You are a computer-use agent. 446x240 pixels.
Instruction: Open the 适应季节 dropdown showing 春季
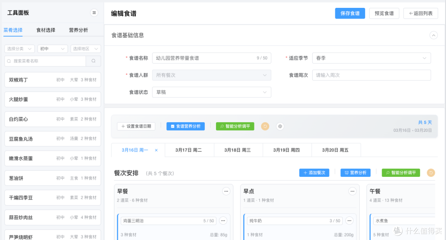pyautogui.click(x=371, y=58)
